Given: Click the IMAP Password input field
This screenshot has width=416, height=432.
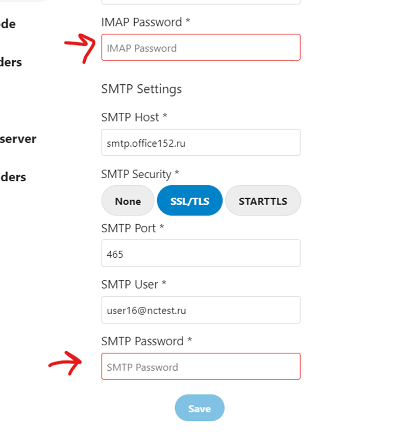Looking at the screenshot, I should [201, 48].
